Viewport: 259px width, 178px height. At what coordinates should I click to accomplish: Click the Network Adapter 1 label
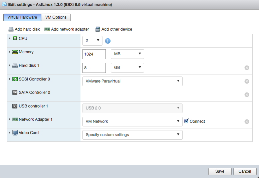click(35, 119)
